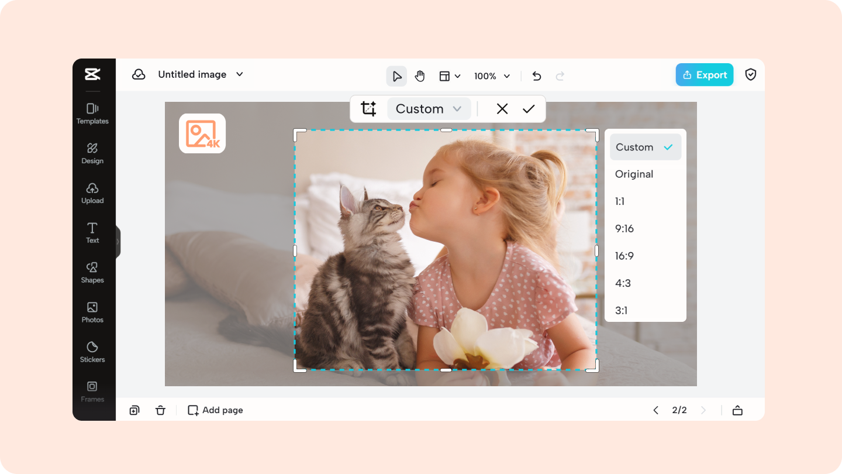Open the Shapes panel
The image size is (842, 474).
(x=92, y=273)
